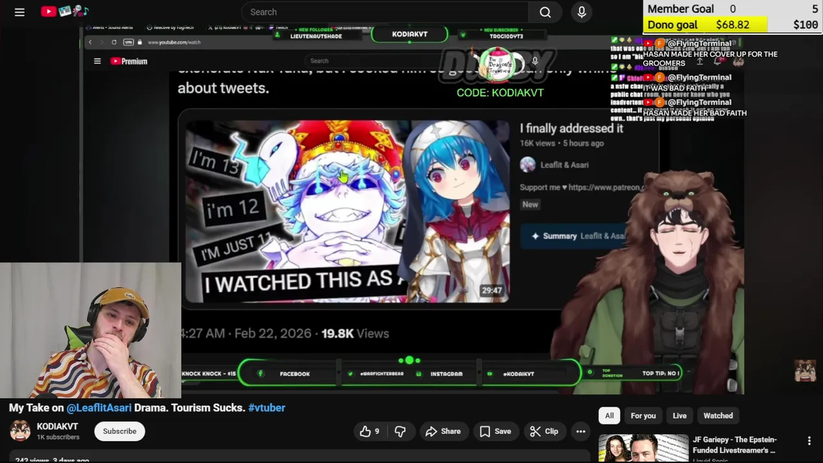
Task: Click inner hamburger menu in video
Action: click(97, 61)
